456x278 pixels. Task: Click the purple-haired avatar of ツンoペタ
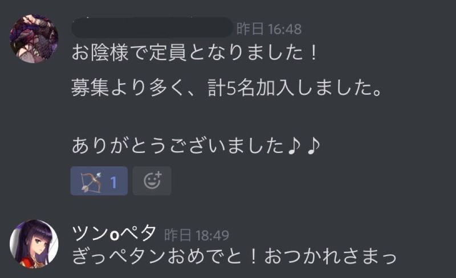[x=34, y=244]
